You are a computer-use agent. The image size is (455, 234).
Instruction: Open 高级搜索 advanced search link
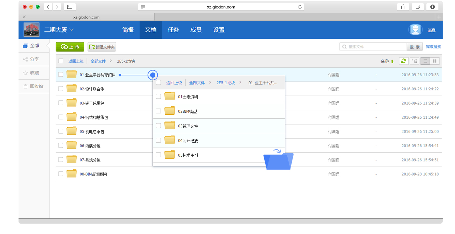tap(433, 47)
